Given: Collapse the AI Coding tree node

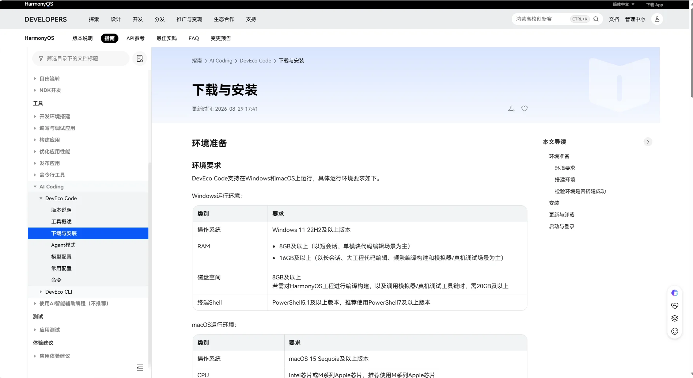Looking at the screenshot, I should click(x=35, y=187).
